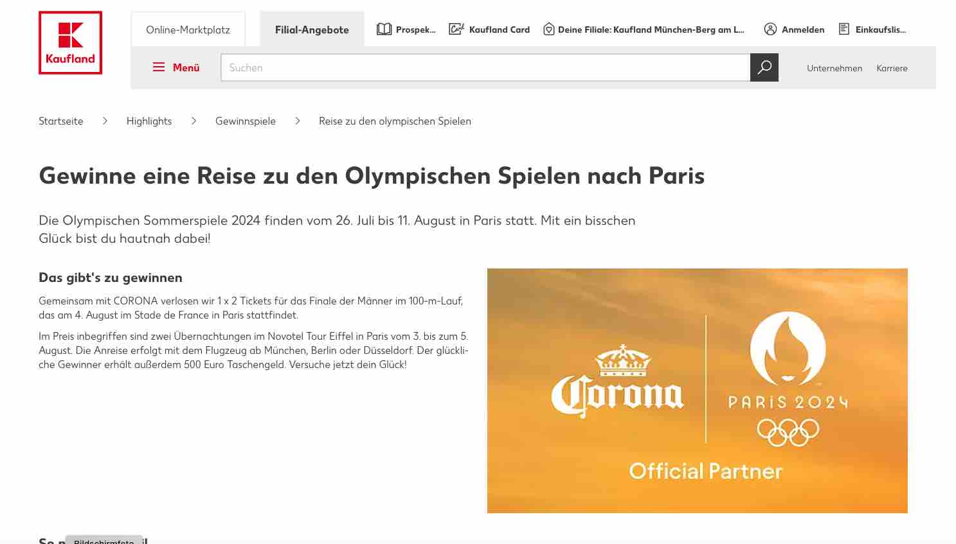This screenshot has height=544, width=956.
Task: Click the page heading Gewinne eine Reise
Action: 372,175
